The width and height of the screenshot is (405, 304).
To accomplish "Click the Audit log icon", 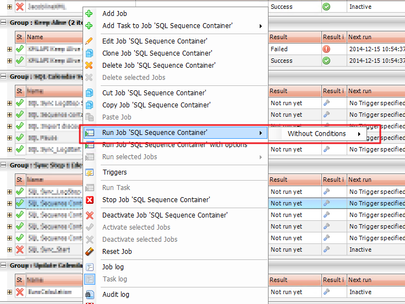I will (90, 295).
